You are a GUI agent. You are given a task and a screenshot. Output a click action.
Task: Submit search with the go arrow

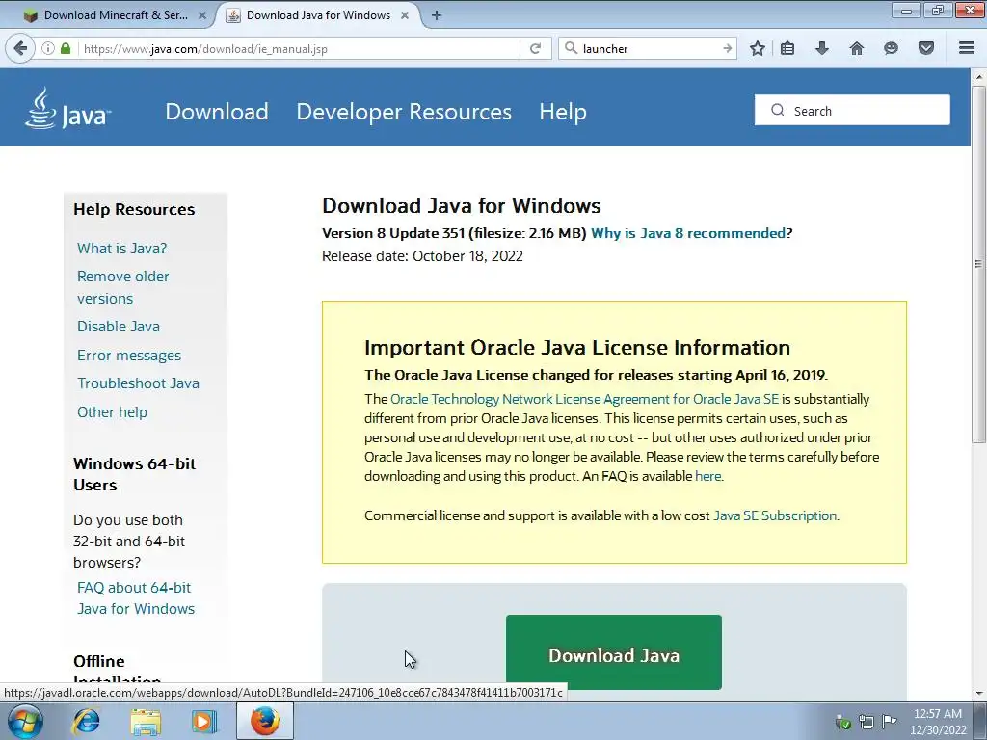pos(727,48)
